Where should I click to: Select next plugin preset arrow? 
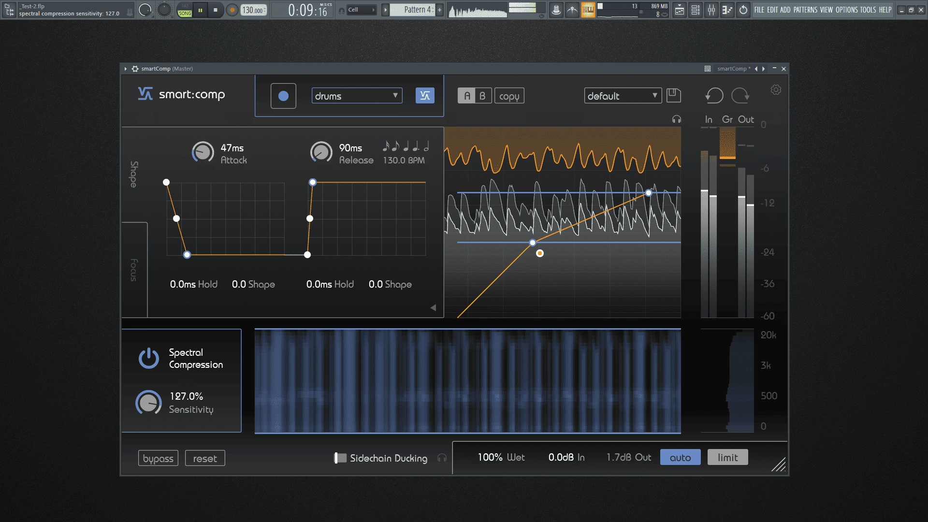coord(764,69)
